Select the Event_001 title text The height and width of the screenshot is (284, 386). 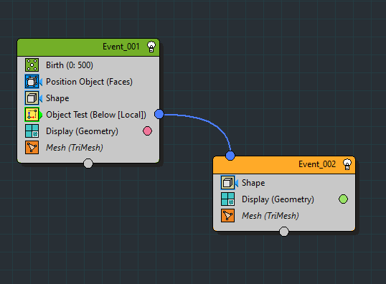(x=121, y=47)
